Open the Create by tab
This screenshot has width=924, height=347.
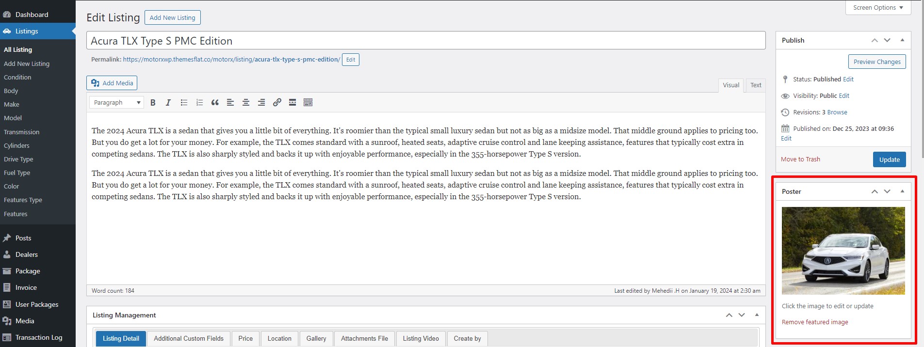(x=467, y=338)
